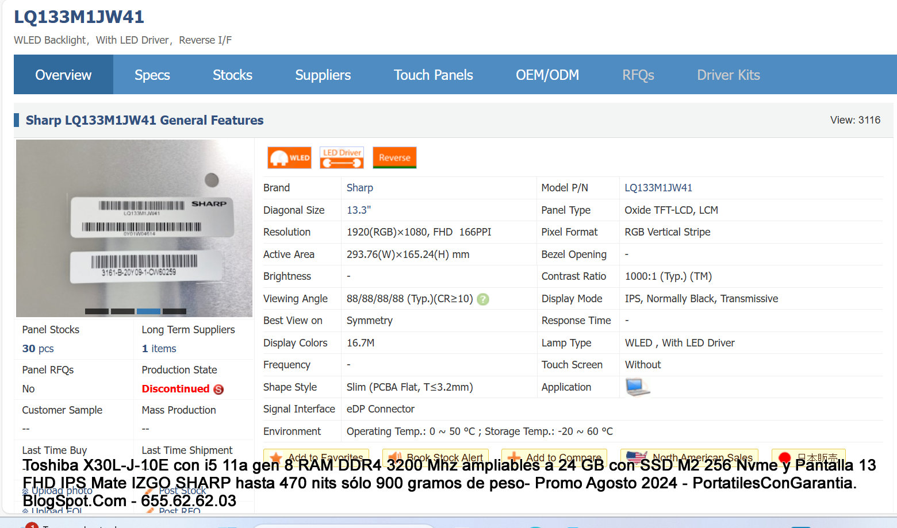This screenshot has height=528, width=897.
Task: Click the Operating Temp environment value
Action: coord(480,431)
